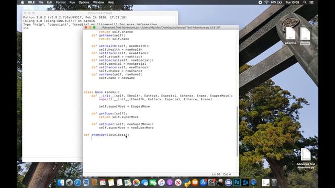Image resolution: width=335 pixels, height=188 pixels.
Task: Select the adjective text file on desktop
Action: click(x=291, y=36)
